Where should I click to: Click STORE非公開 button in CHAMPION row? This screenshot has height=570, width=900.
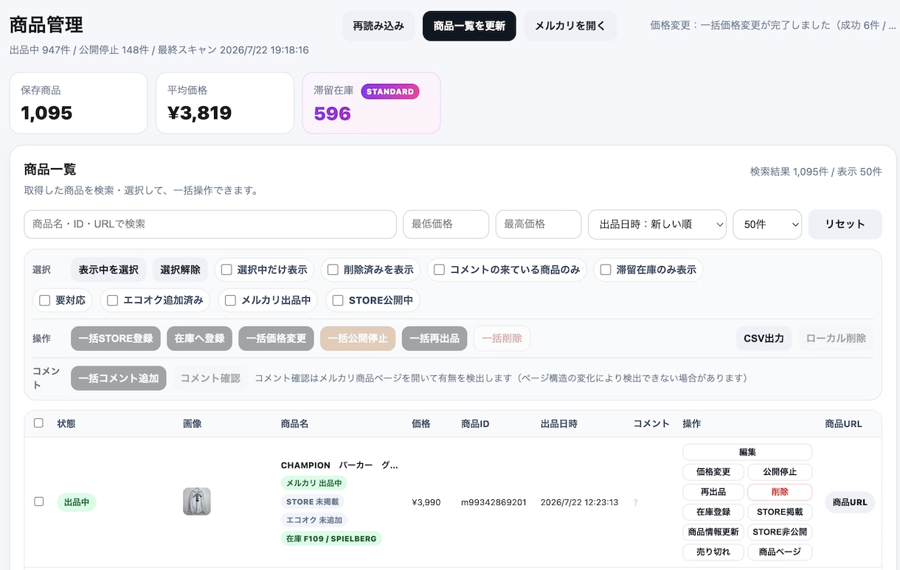pos(780,532)
